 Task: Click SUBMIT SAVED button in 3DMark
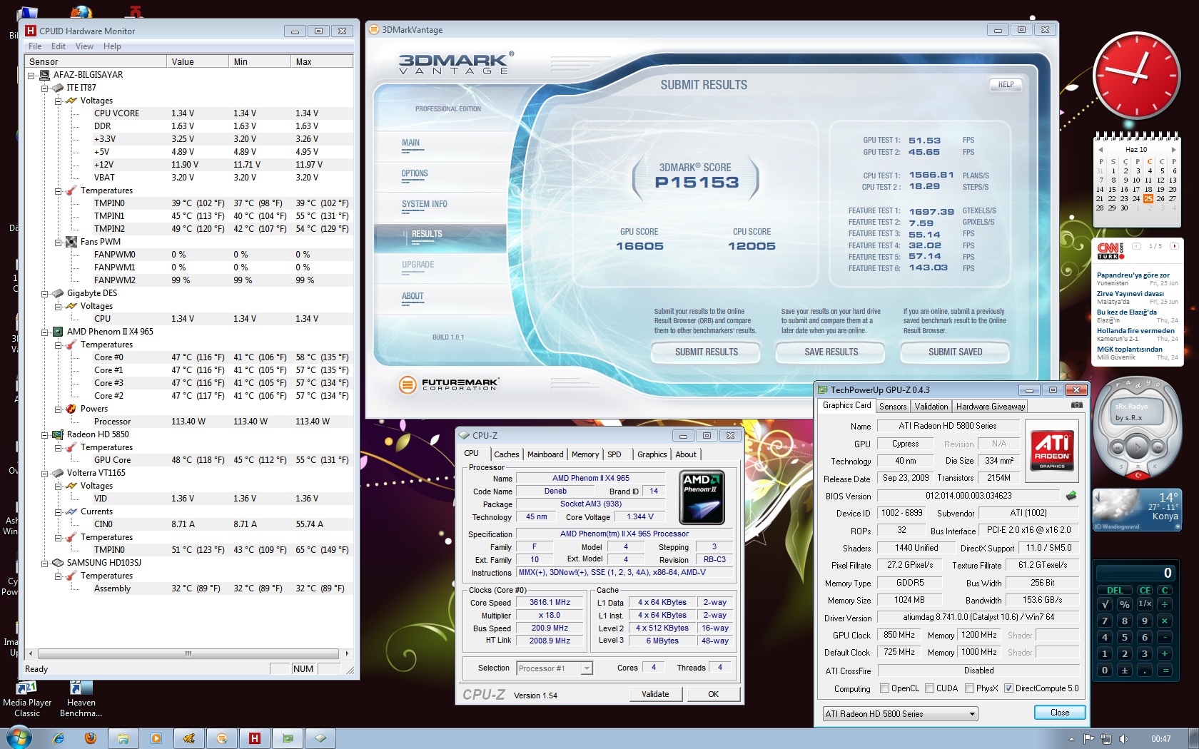pos(955,352)
